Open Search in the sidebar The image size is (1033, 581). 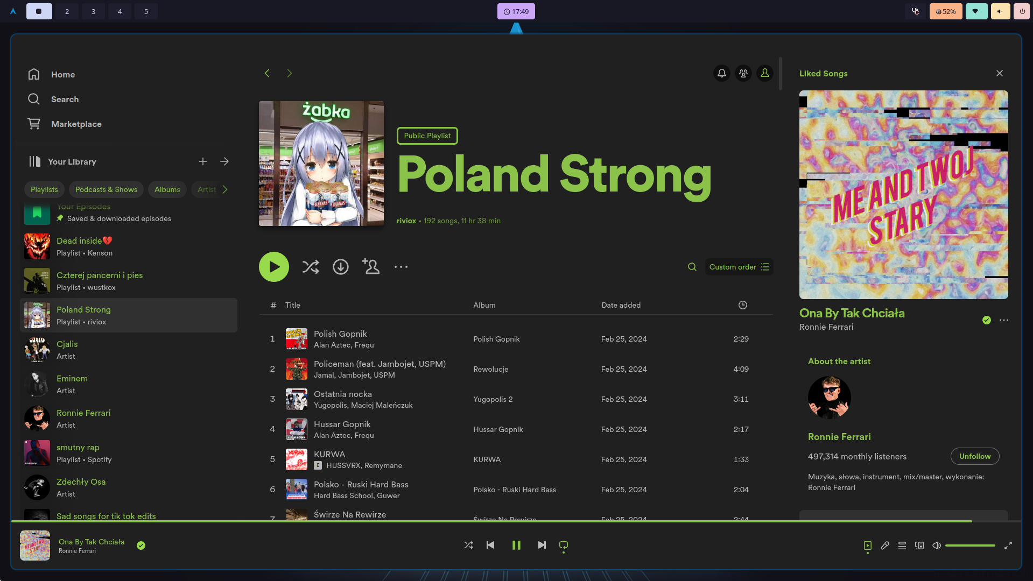[53, 99]
